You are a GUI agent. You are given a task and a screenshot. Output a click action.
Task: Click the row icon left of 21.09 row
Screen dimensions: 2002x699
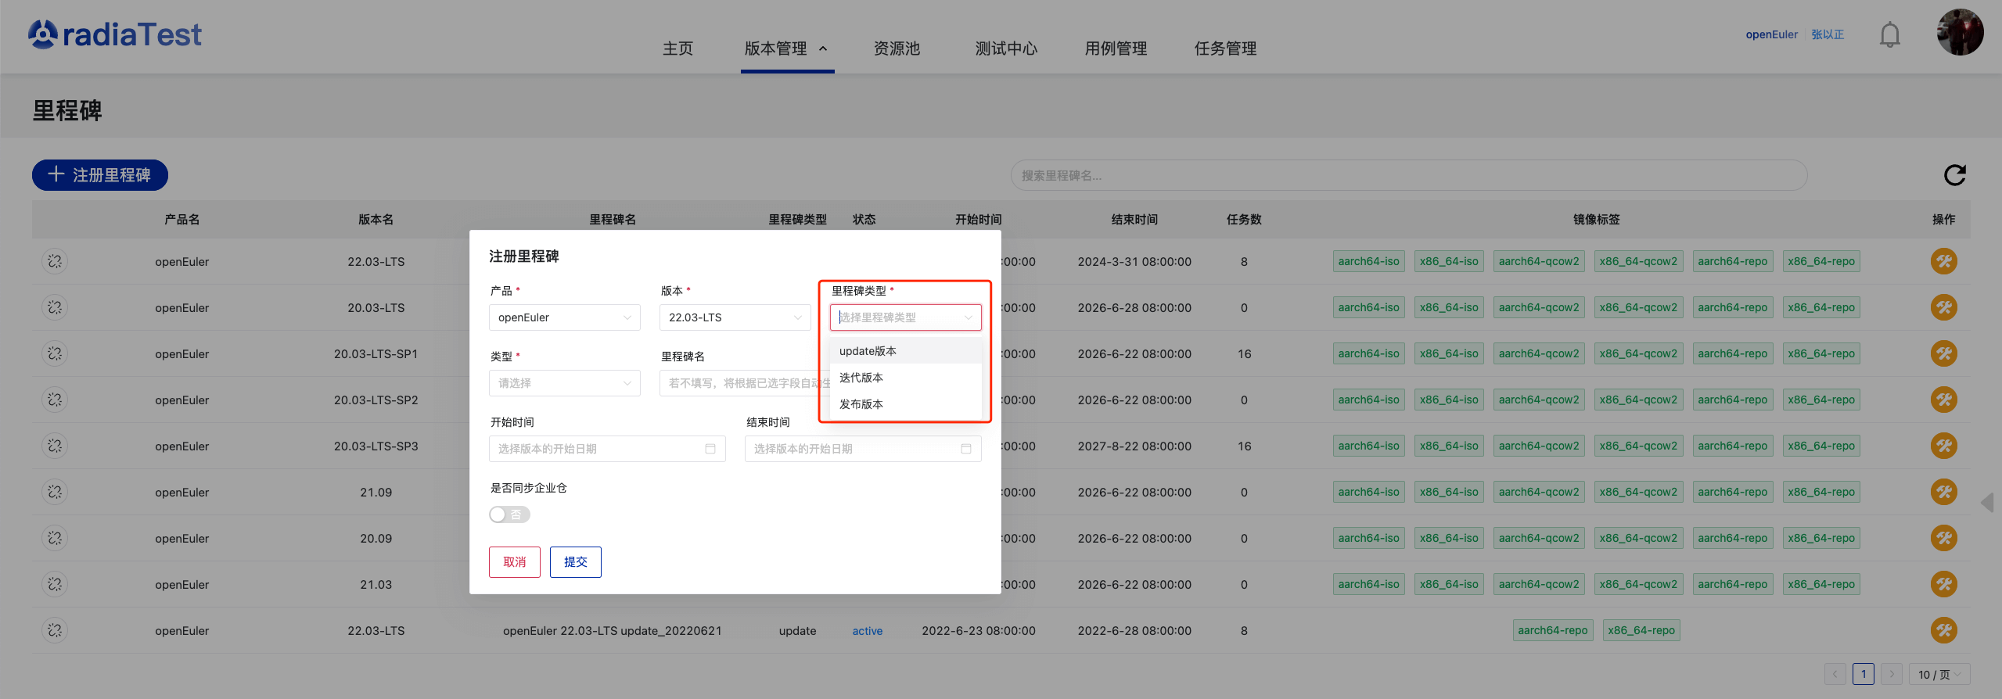point(55,492)
